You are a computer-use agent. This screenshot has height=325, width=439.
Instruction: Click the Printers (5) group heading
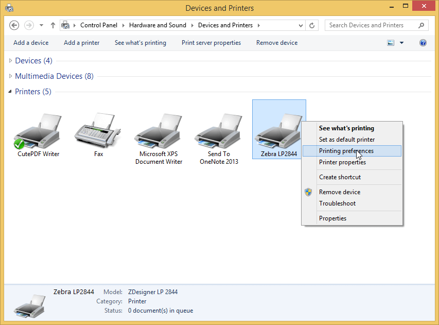click(x=33, y=91)
